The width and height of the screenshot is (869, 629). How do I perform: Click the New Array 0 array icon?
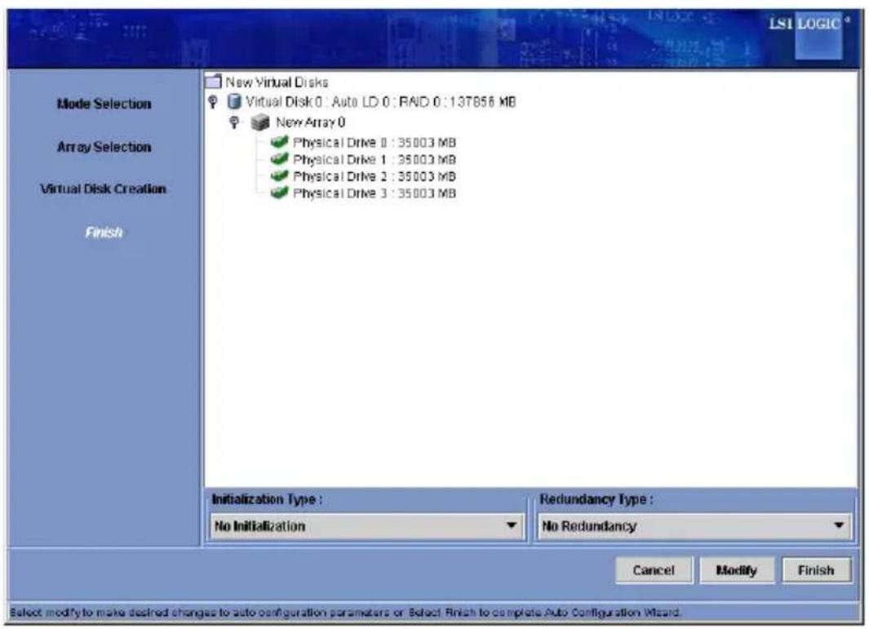point(260,122)
